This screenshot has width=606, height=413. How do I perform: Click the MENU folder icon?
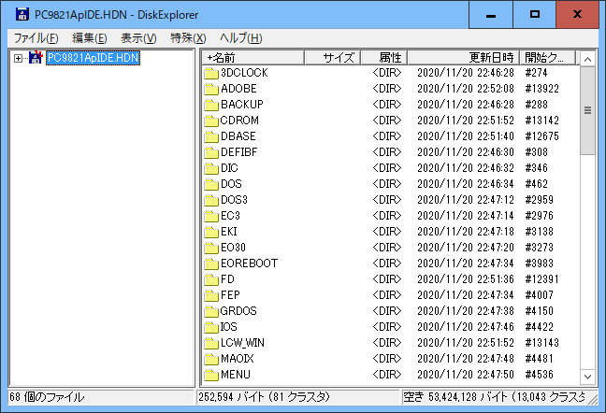[210, 375]
